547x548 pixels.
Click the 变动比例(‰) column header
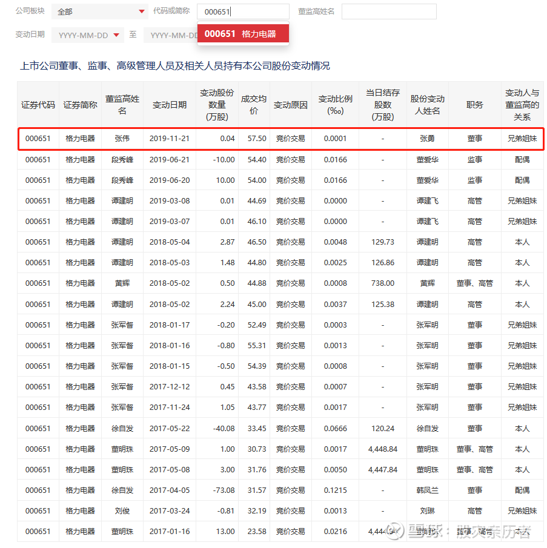pos(335,105)
